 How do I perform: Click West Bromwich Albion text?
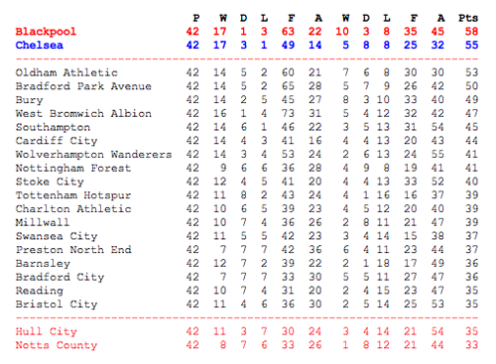click(83, 113)
